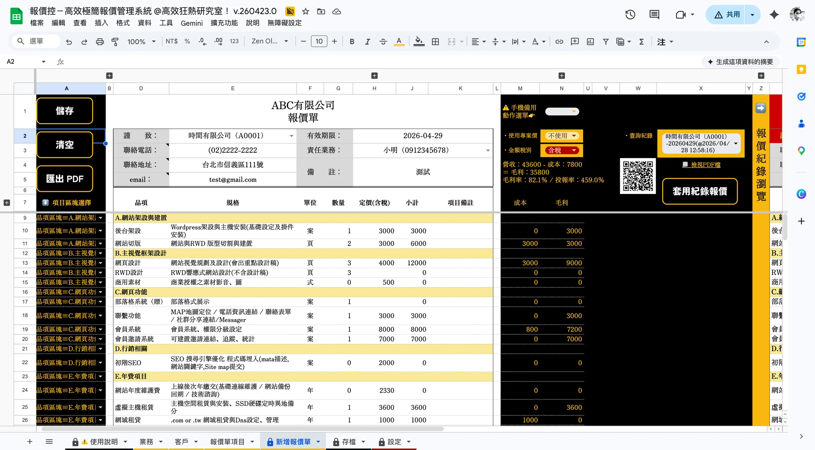Switch to the 報價單項目 sheet tab
The width and height of the screenshot is (815, 450).
(232, 442)
